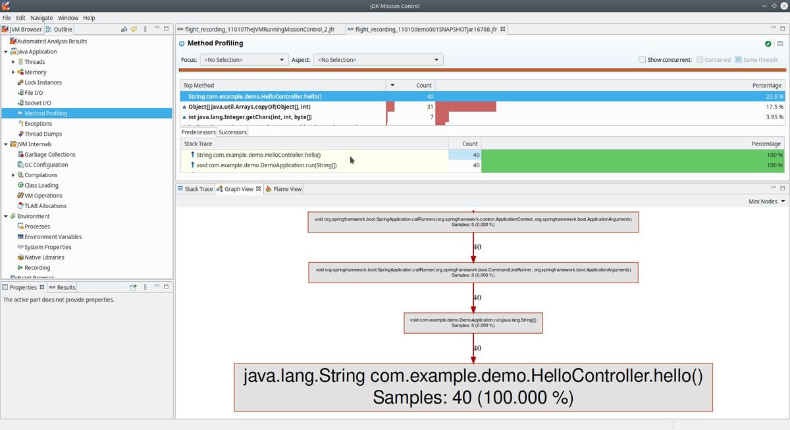Screen dimensions: 790x430
Task: Open the Properties panel menu (vertical dots icon)
Action: [x=145, y=287]
